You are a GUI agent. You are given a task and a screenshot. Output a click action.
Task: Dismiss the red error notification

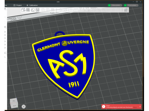[x=140, y=106]
